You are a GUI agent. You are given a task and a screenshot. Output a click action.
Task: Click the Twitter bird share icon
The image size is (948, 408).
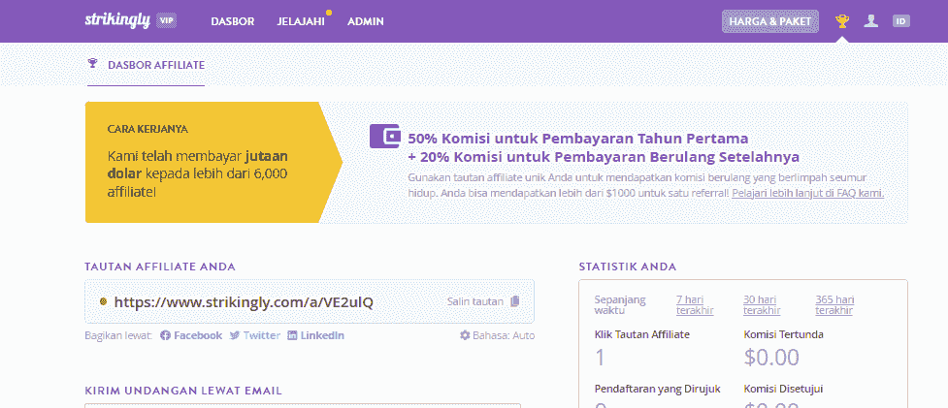(235, 335)
